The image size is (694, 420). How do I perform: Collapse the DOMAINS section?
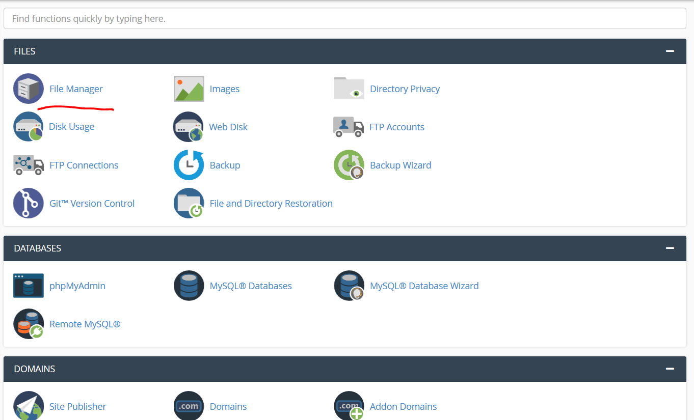(x=670, y=369)
